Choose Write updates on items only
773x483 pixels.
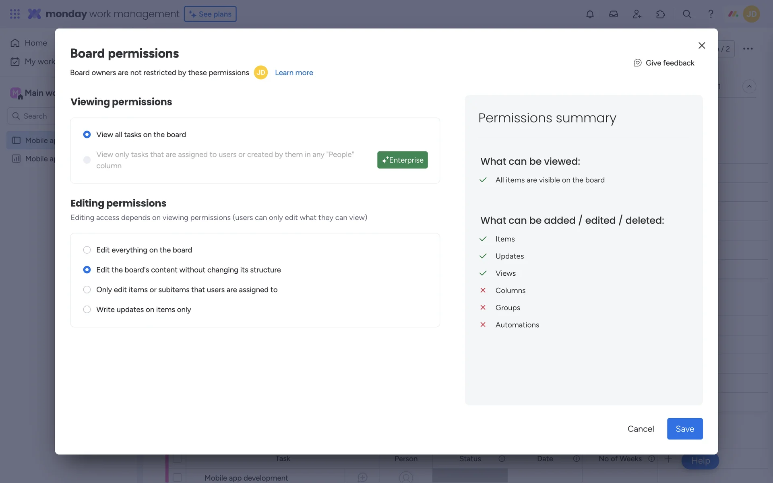(x=87, y=310)
